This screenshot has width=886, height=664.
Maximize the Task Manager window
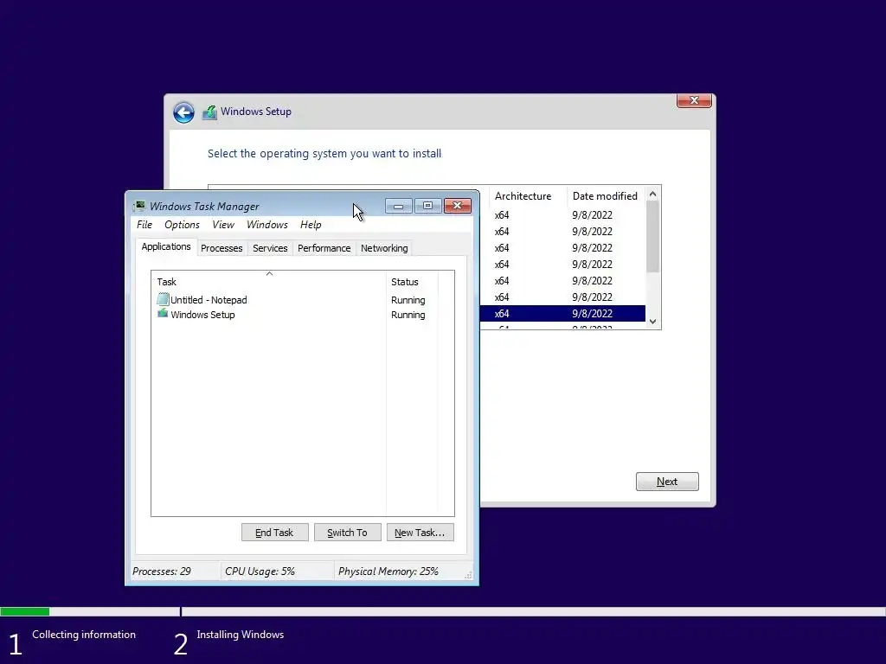click(x=428, y=206)
